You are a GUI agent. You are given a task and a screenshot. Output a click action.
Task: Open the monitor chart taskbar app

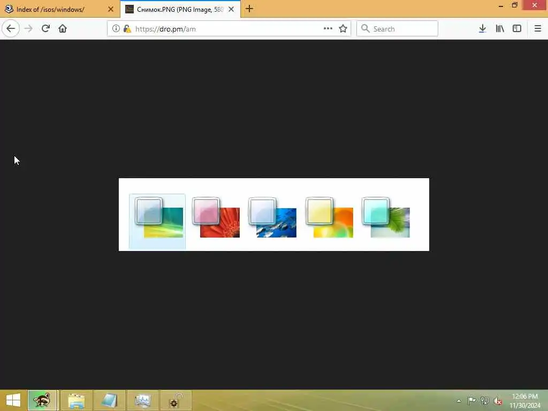coord(142,400)
